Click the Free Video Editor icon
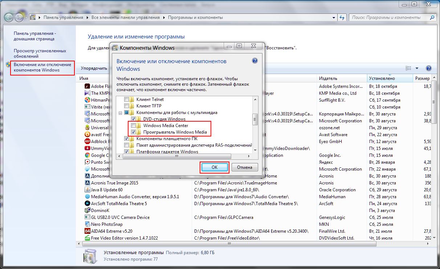Screen dimensions: 440x269 point(87,238)
